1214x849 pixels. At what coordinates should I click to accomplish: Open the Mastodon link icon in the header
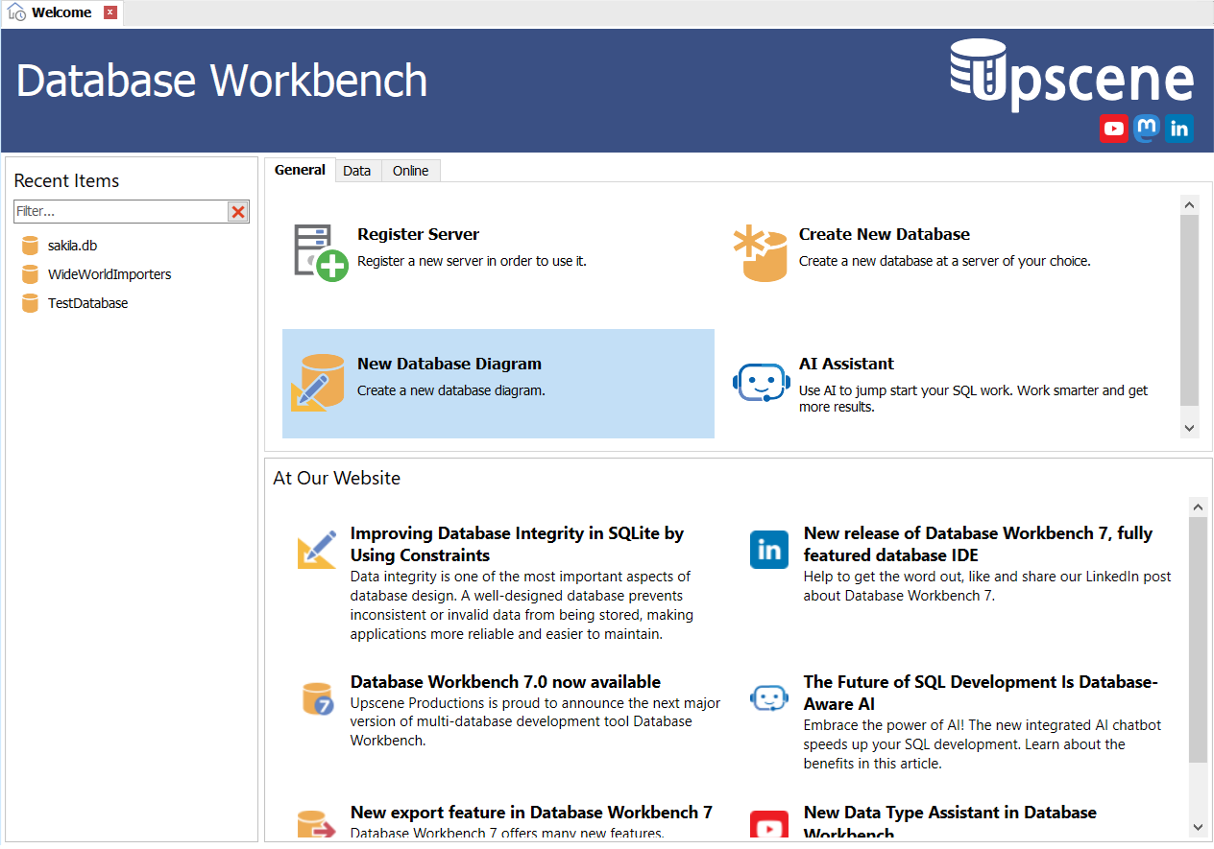coord(1147,129)
